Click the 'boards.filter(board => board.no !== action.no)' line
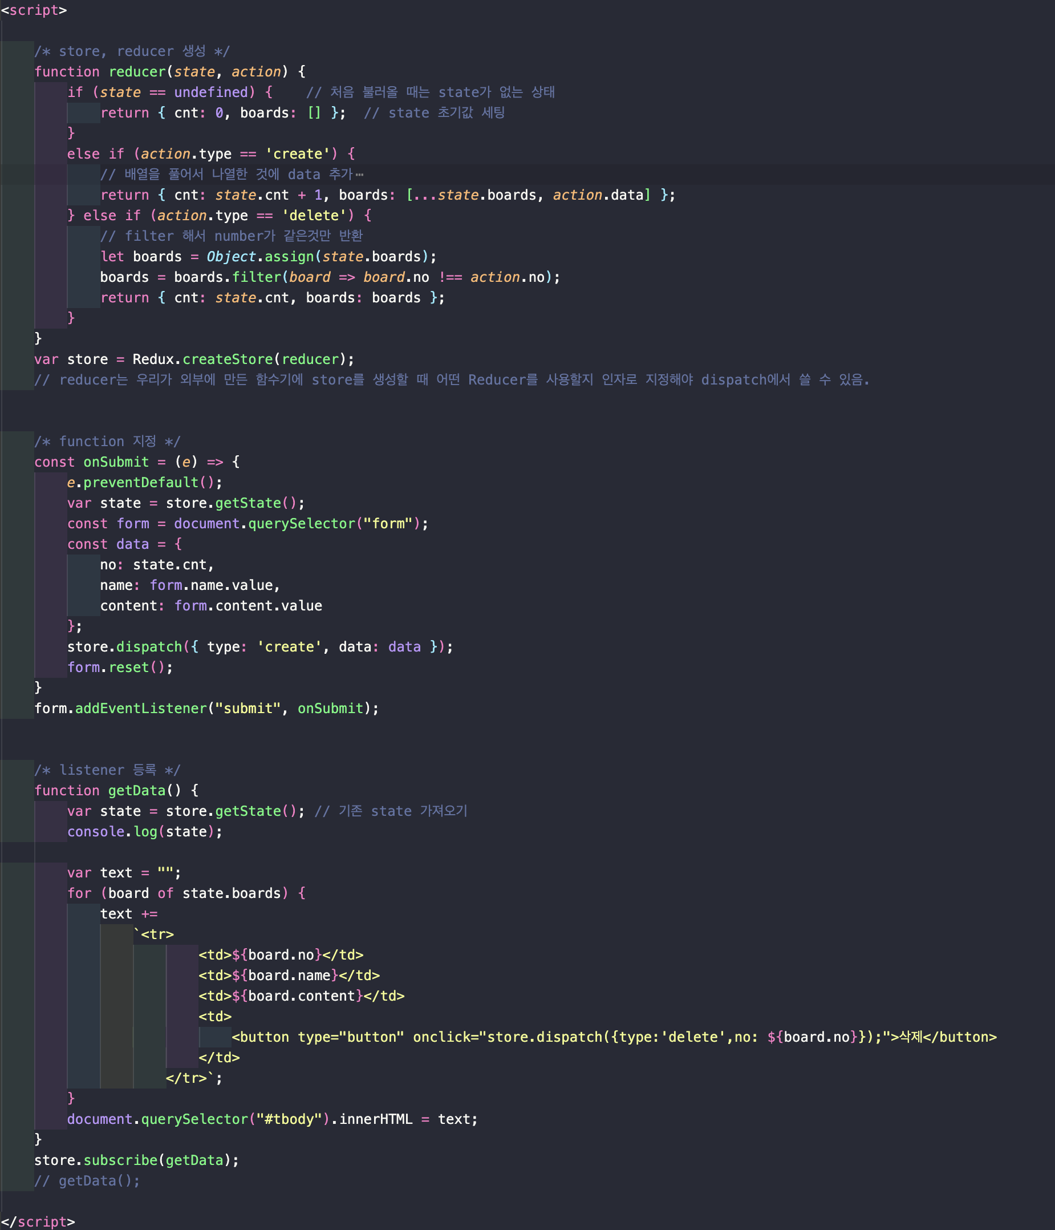Viewport: 1055px width, 1230px height. 331,277
